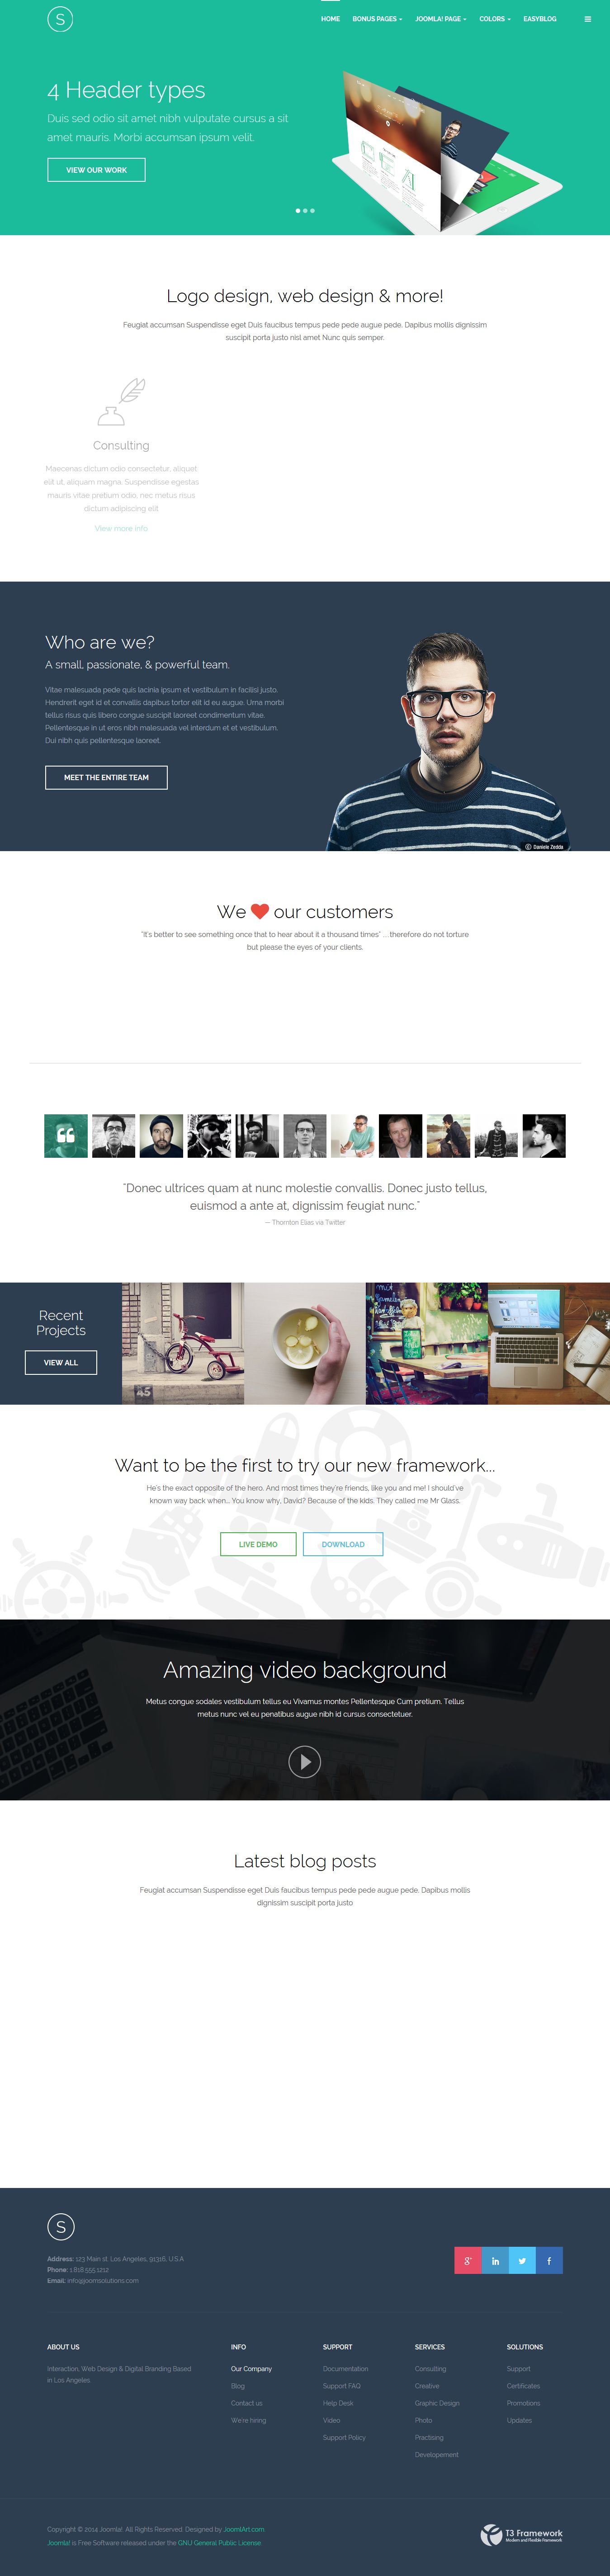Select the first slider pagination dot

point(297,211)
